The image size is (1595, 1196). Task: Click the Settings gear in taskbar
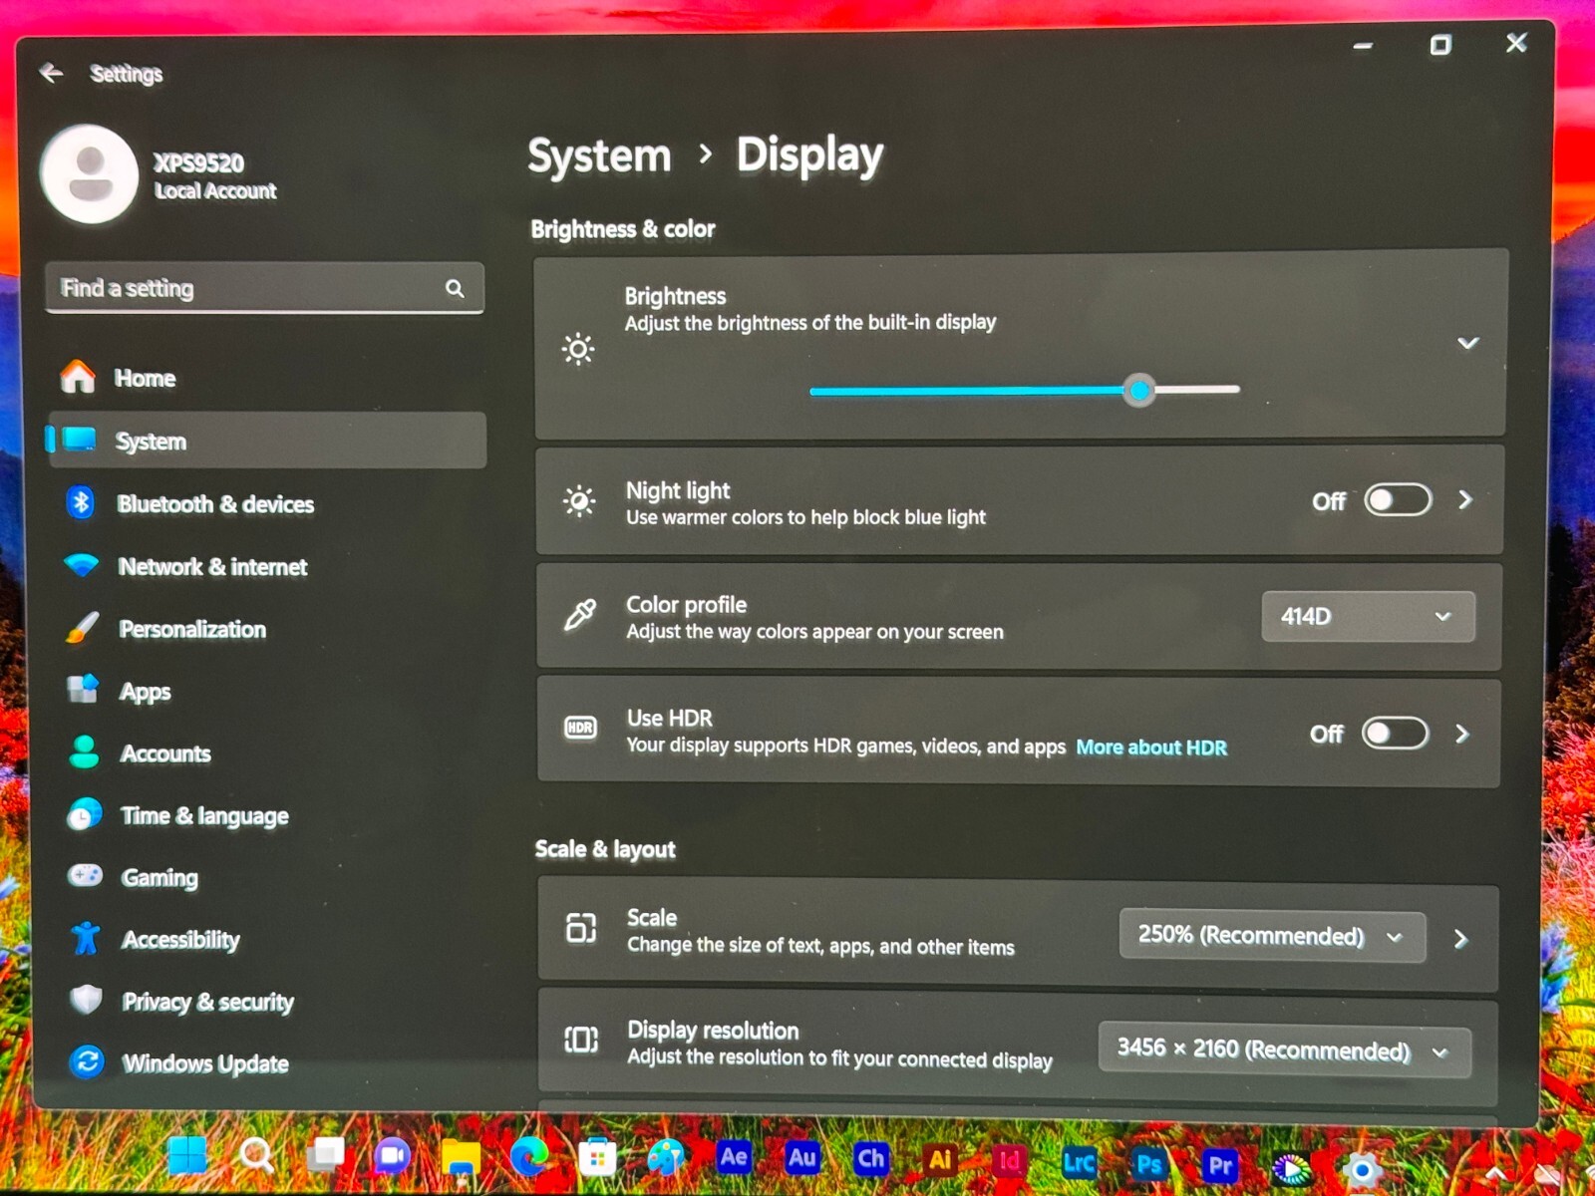pyautogui.click(x=1362, y=1170)
